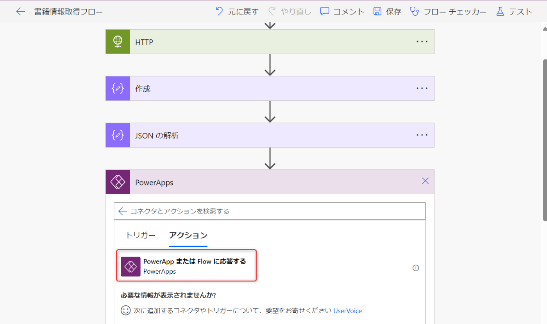This screenshot has height=324, width=547.
Task: Run テスト for the flow
Action: click(514, 11)
